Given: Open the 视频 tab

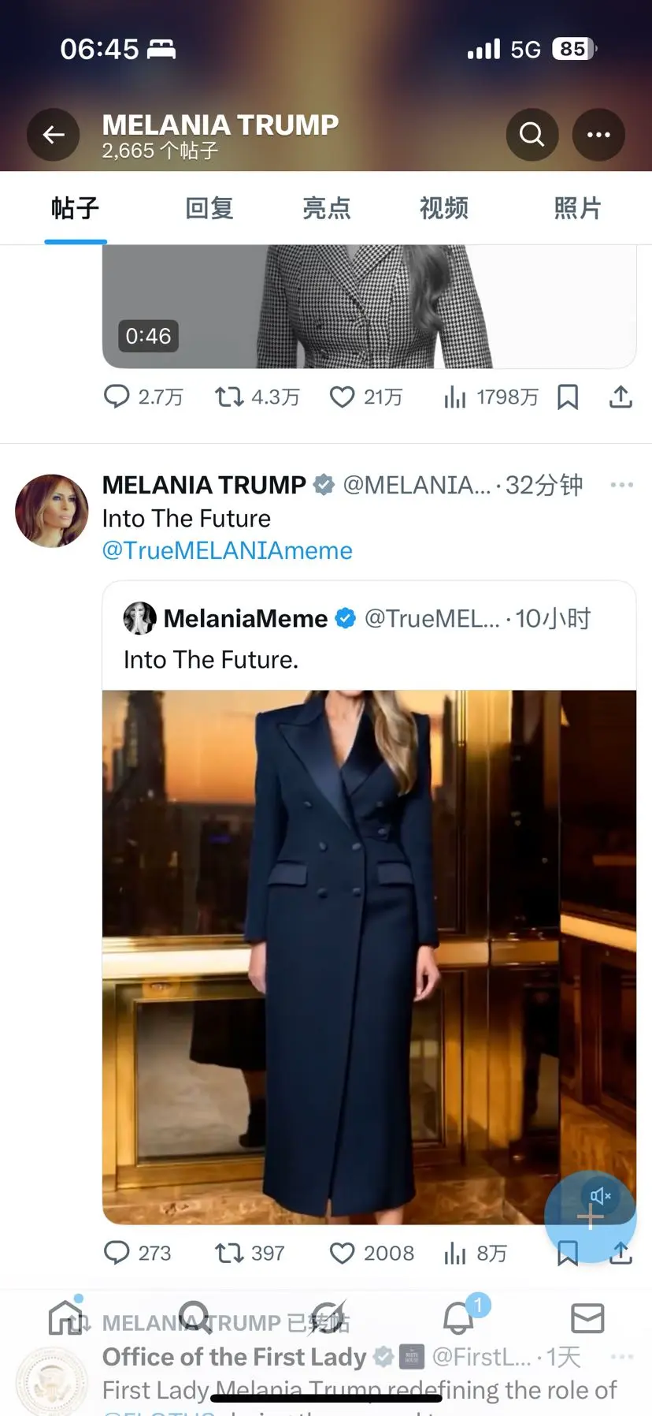Looking at the screenshot, I should (444, 208).
